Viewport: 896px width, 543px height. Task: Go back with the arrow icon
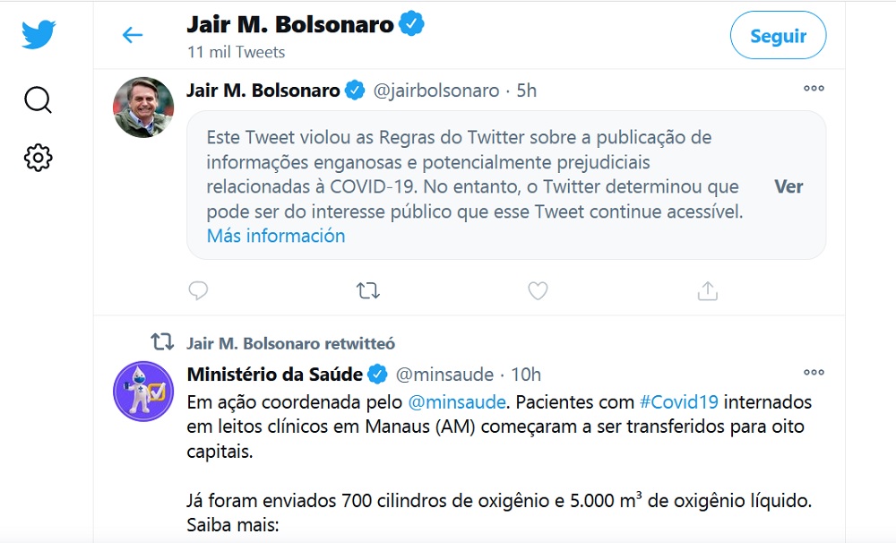pos(133,35)
